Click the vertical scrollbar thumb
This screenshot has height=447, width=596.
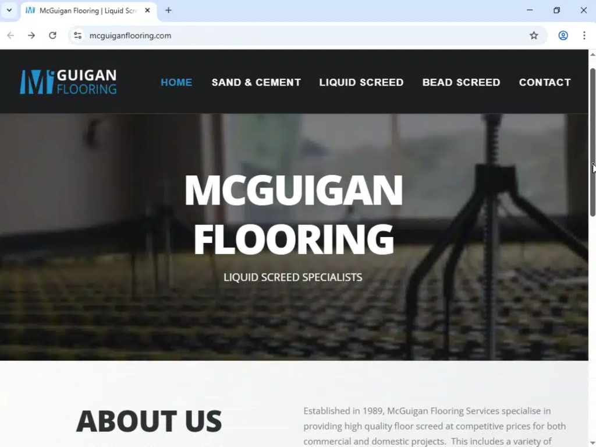tap(592, 142)
